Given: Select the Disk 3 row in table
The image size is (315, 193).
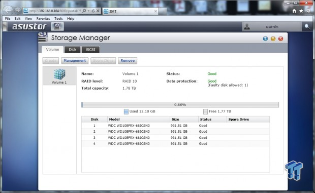Looking at the screenshot, I should click(x=175, y=138).
